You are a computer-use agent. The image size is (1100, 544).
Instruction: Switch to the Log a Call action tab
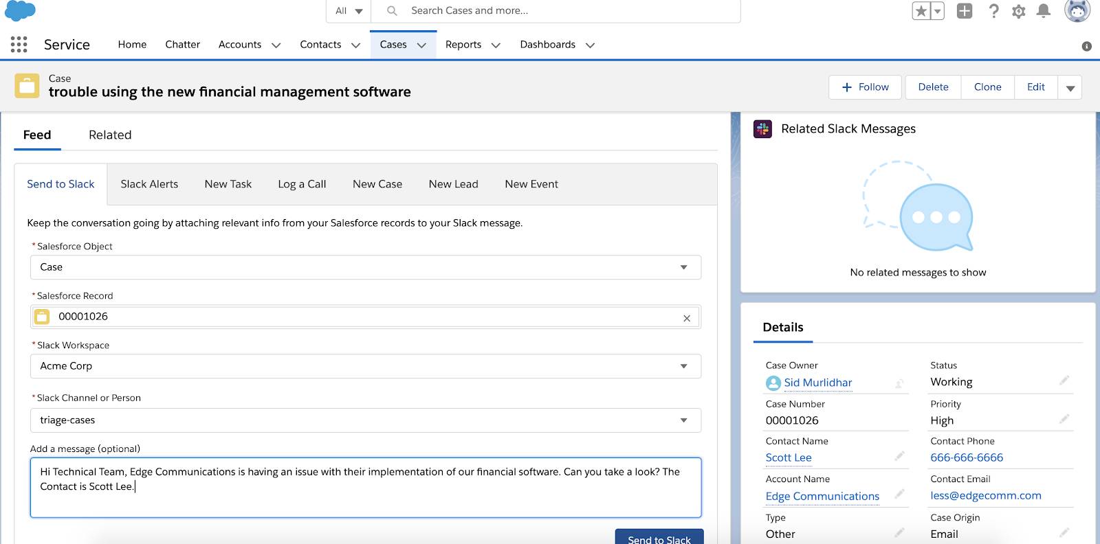(302, 184)
